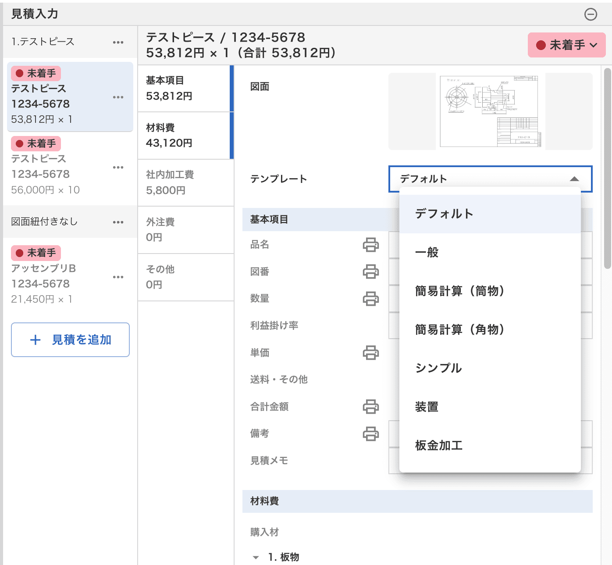This screenshot has height=565, width=612.
Task: Click the print icon next to 品名
Action: (371, 245)
